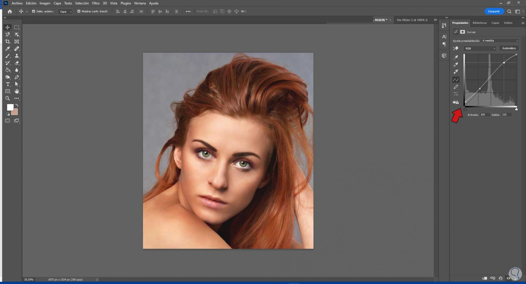Click the foreground color swatch
The image size is (526, 284).
point(10,107)
